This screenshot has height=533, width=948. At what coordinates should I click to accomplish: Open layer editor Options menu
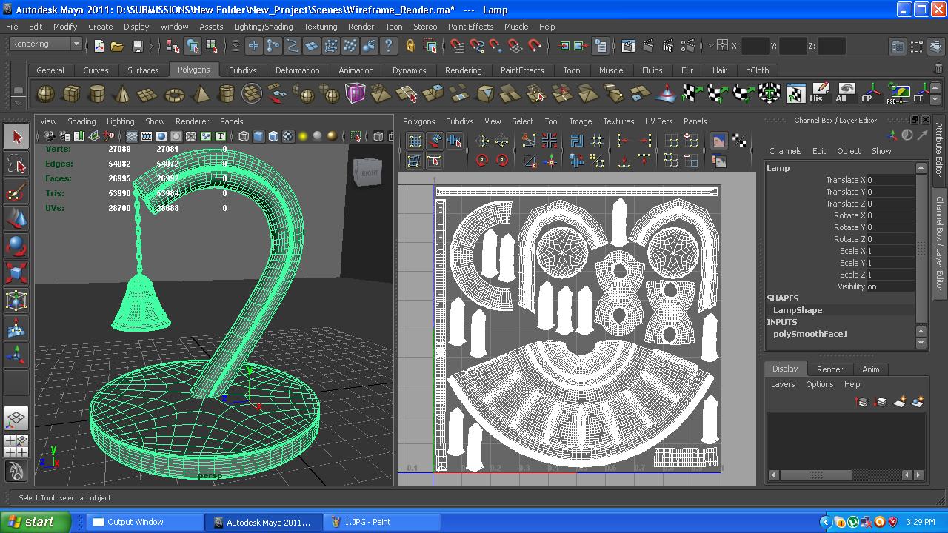coord(819,384)
